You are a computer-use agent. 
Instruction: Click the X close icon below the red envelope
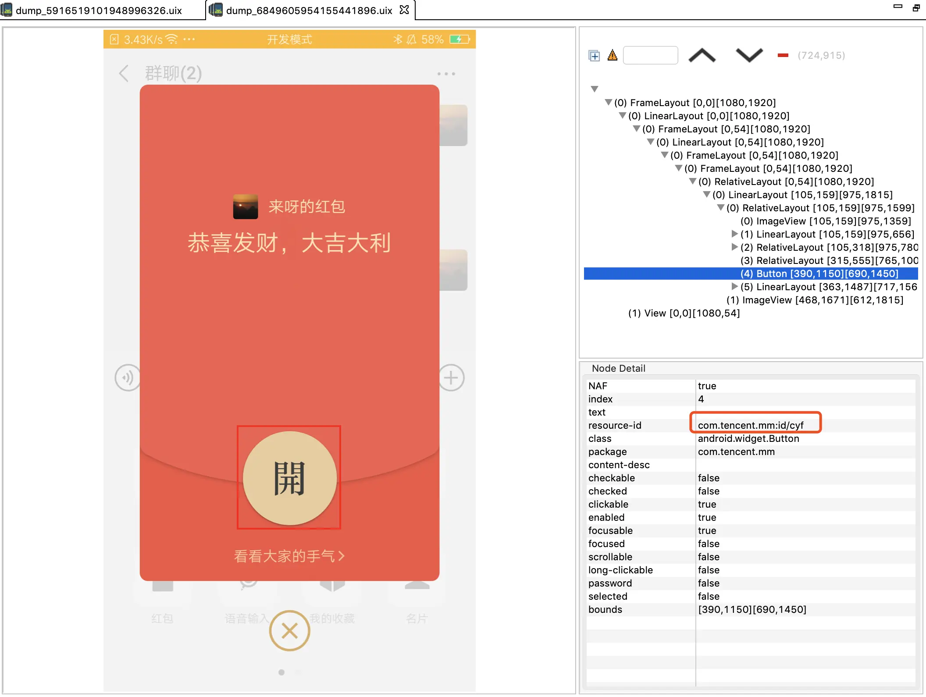[289, 630]
